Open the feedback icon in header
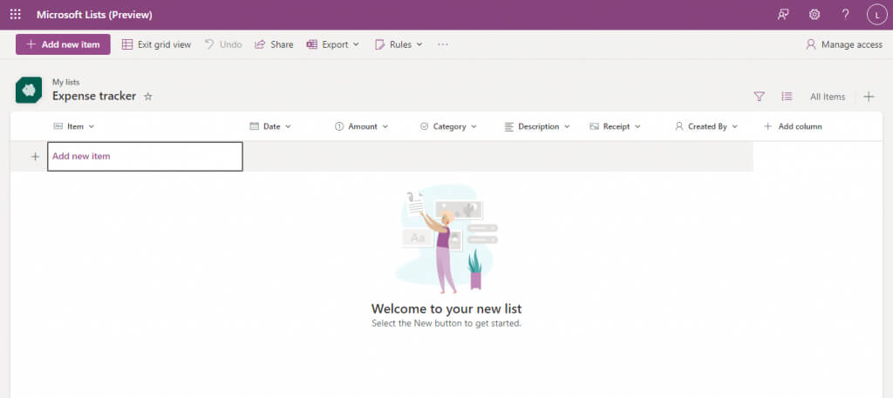The height and width of the screenshot is (398, 893). coord(783,15)
